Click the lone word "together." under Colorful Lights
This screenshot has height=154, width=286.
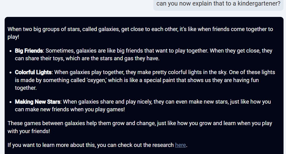coord(26,88)
